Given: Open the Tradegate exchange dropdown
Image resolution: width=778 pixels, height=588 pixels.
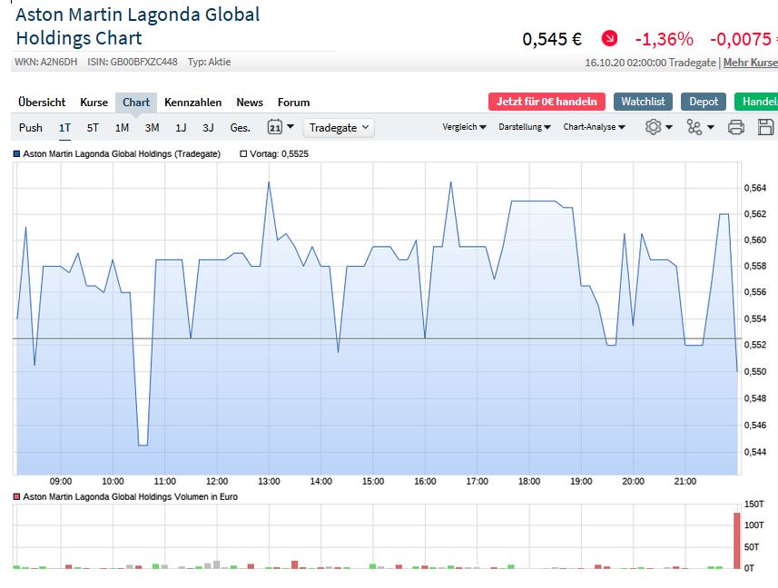Looking at the screenshot, I should point(339,128).
